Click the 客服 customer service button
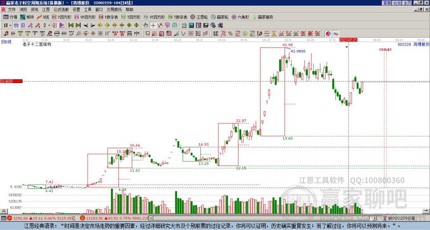Screen dimensions: 430x230 pyautogui.click(x=387, y=3)
